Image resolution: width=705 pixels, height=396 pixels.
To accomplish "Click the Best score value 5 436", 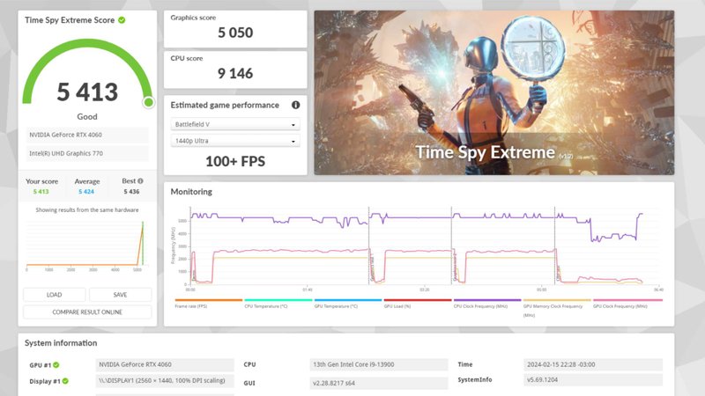I will [x=131, y=192].
